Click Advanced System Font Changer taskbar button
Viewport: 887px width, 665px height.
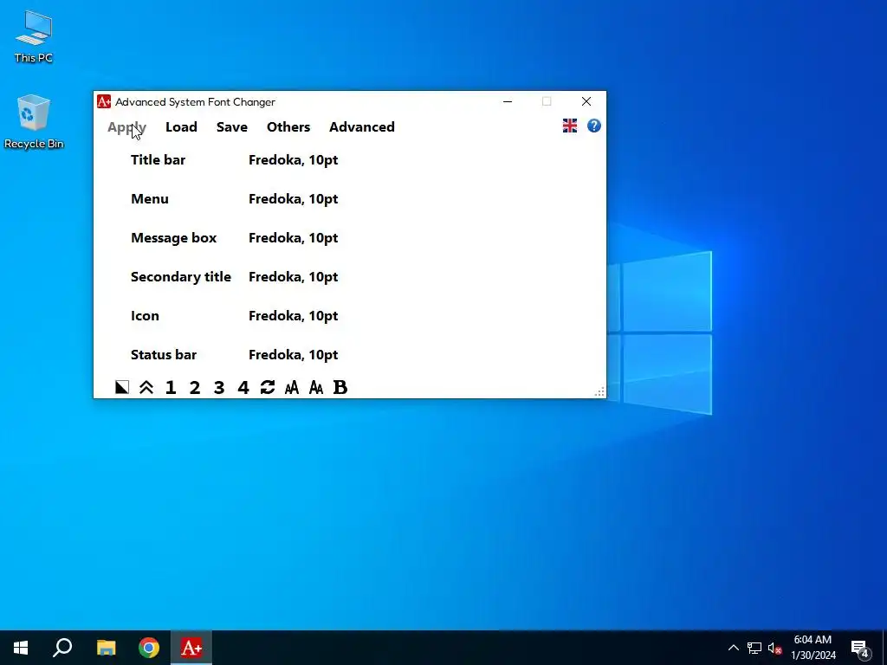point(191,648)
